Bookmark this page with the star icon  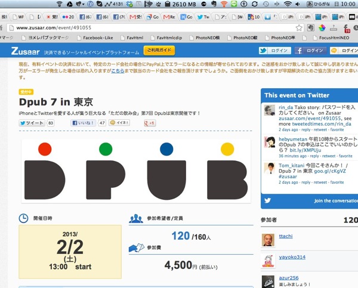tap(299, 28)
